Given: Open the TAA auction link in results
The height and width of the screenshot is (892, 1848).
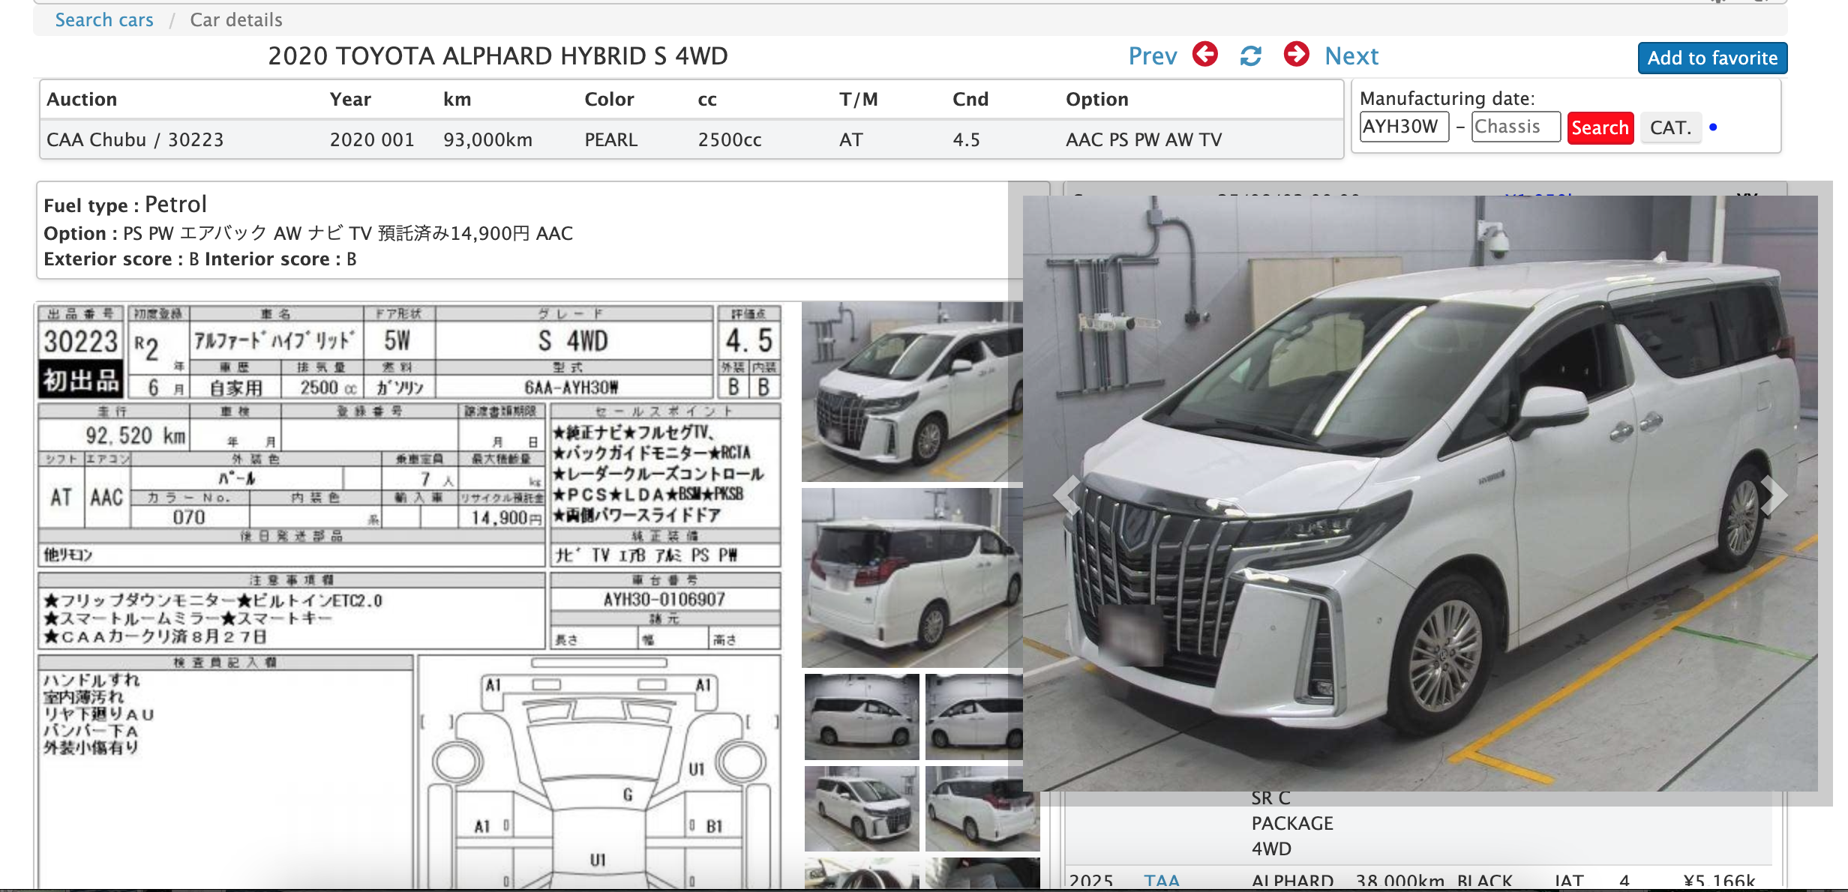Looking at the screenshot, I should (1161, 881).
